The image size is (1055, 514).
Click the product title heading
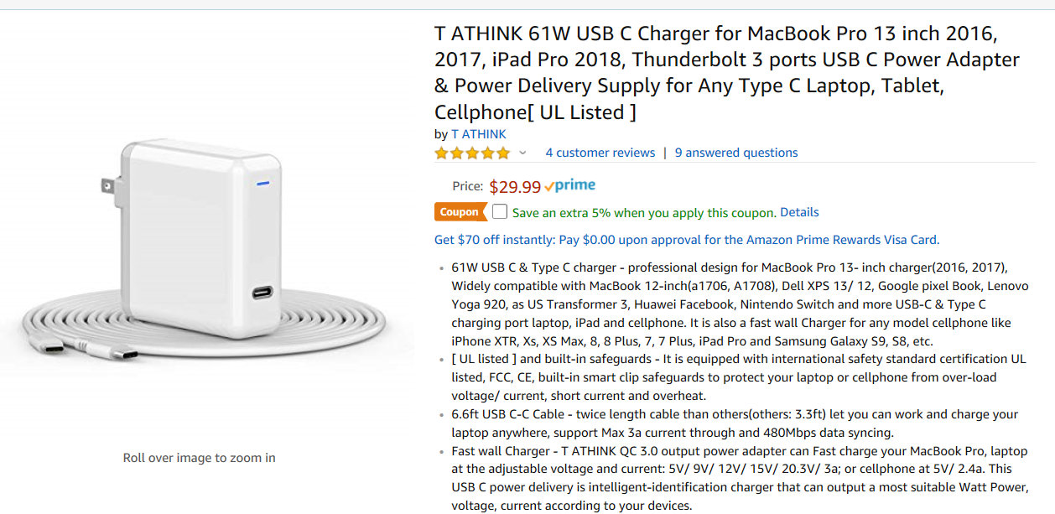click(726, 73)
